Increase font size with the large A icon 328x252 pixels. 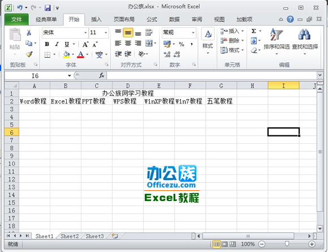click(85, 44)
